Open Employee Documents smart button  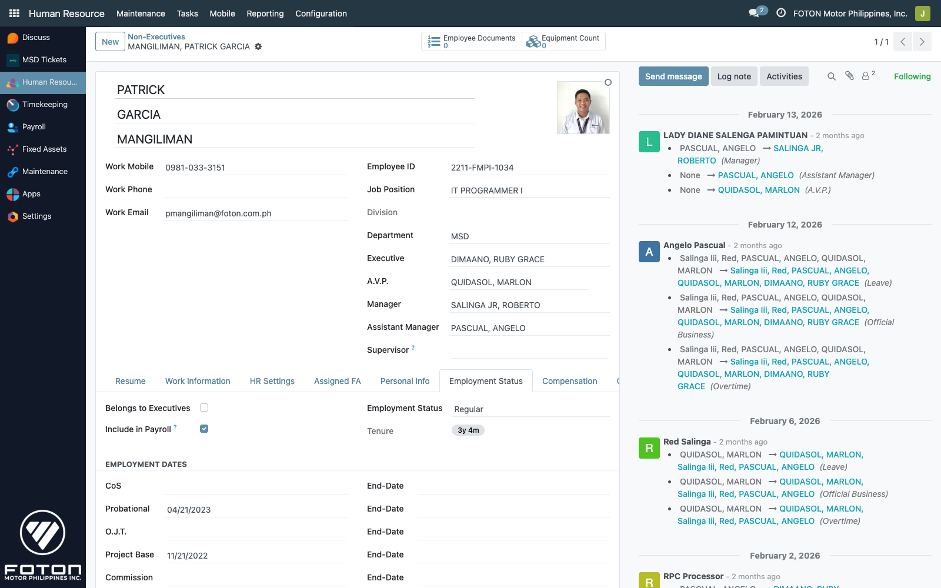click(470, 41)
